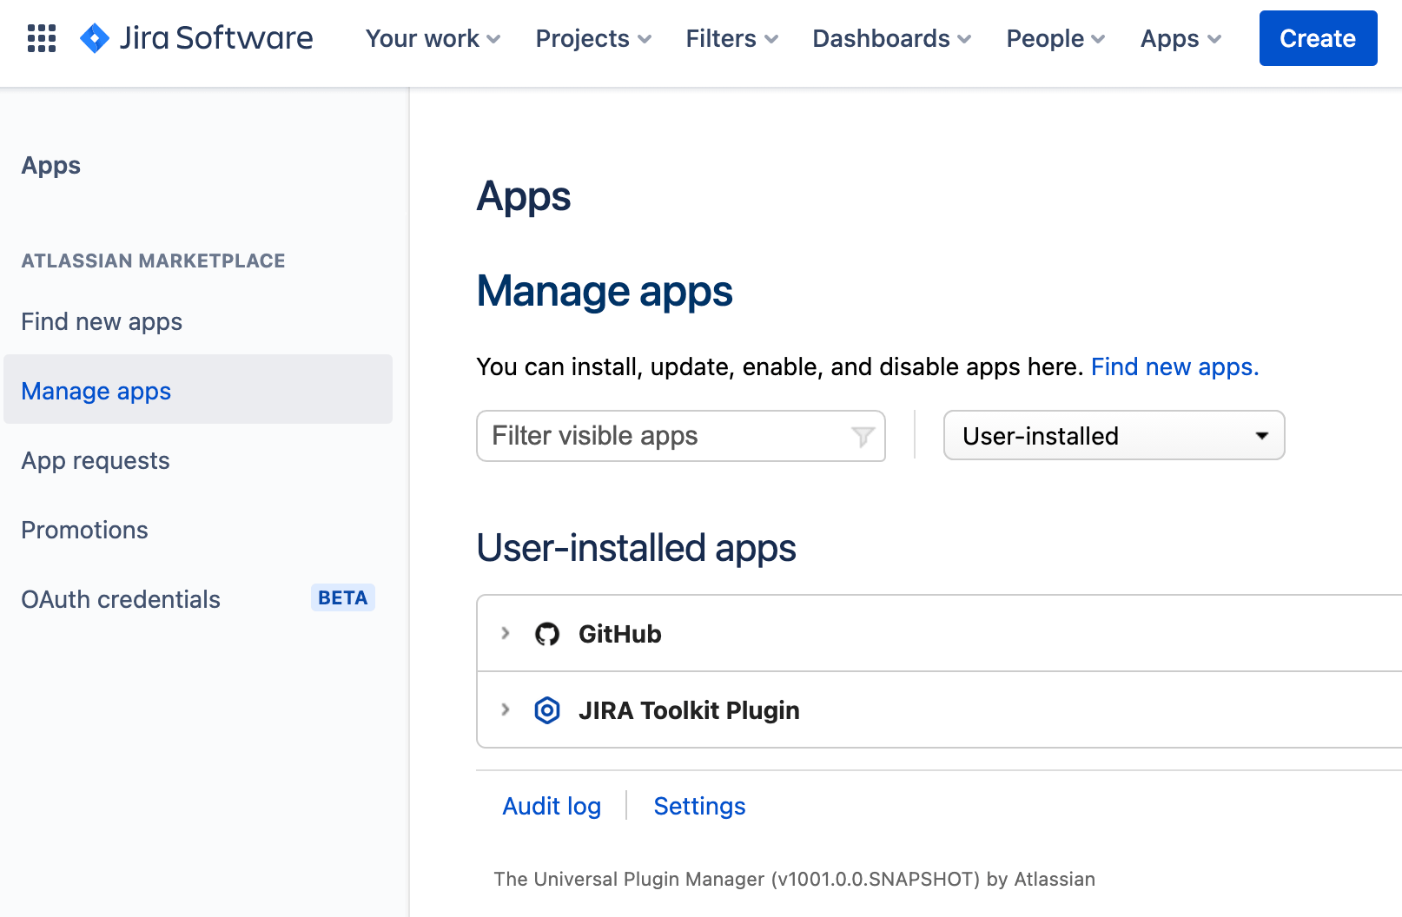Open Promotions from the sidebar

point(84,530)
